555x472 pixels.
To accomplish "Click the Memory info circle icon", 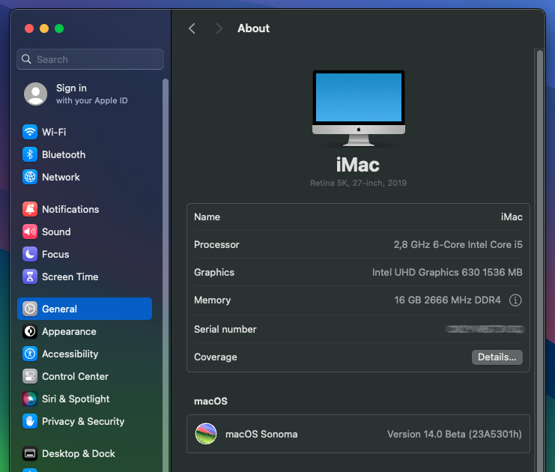I will pyautogui.click(x=515, y=300).
